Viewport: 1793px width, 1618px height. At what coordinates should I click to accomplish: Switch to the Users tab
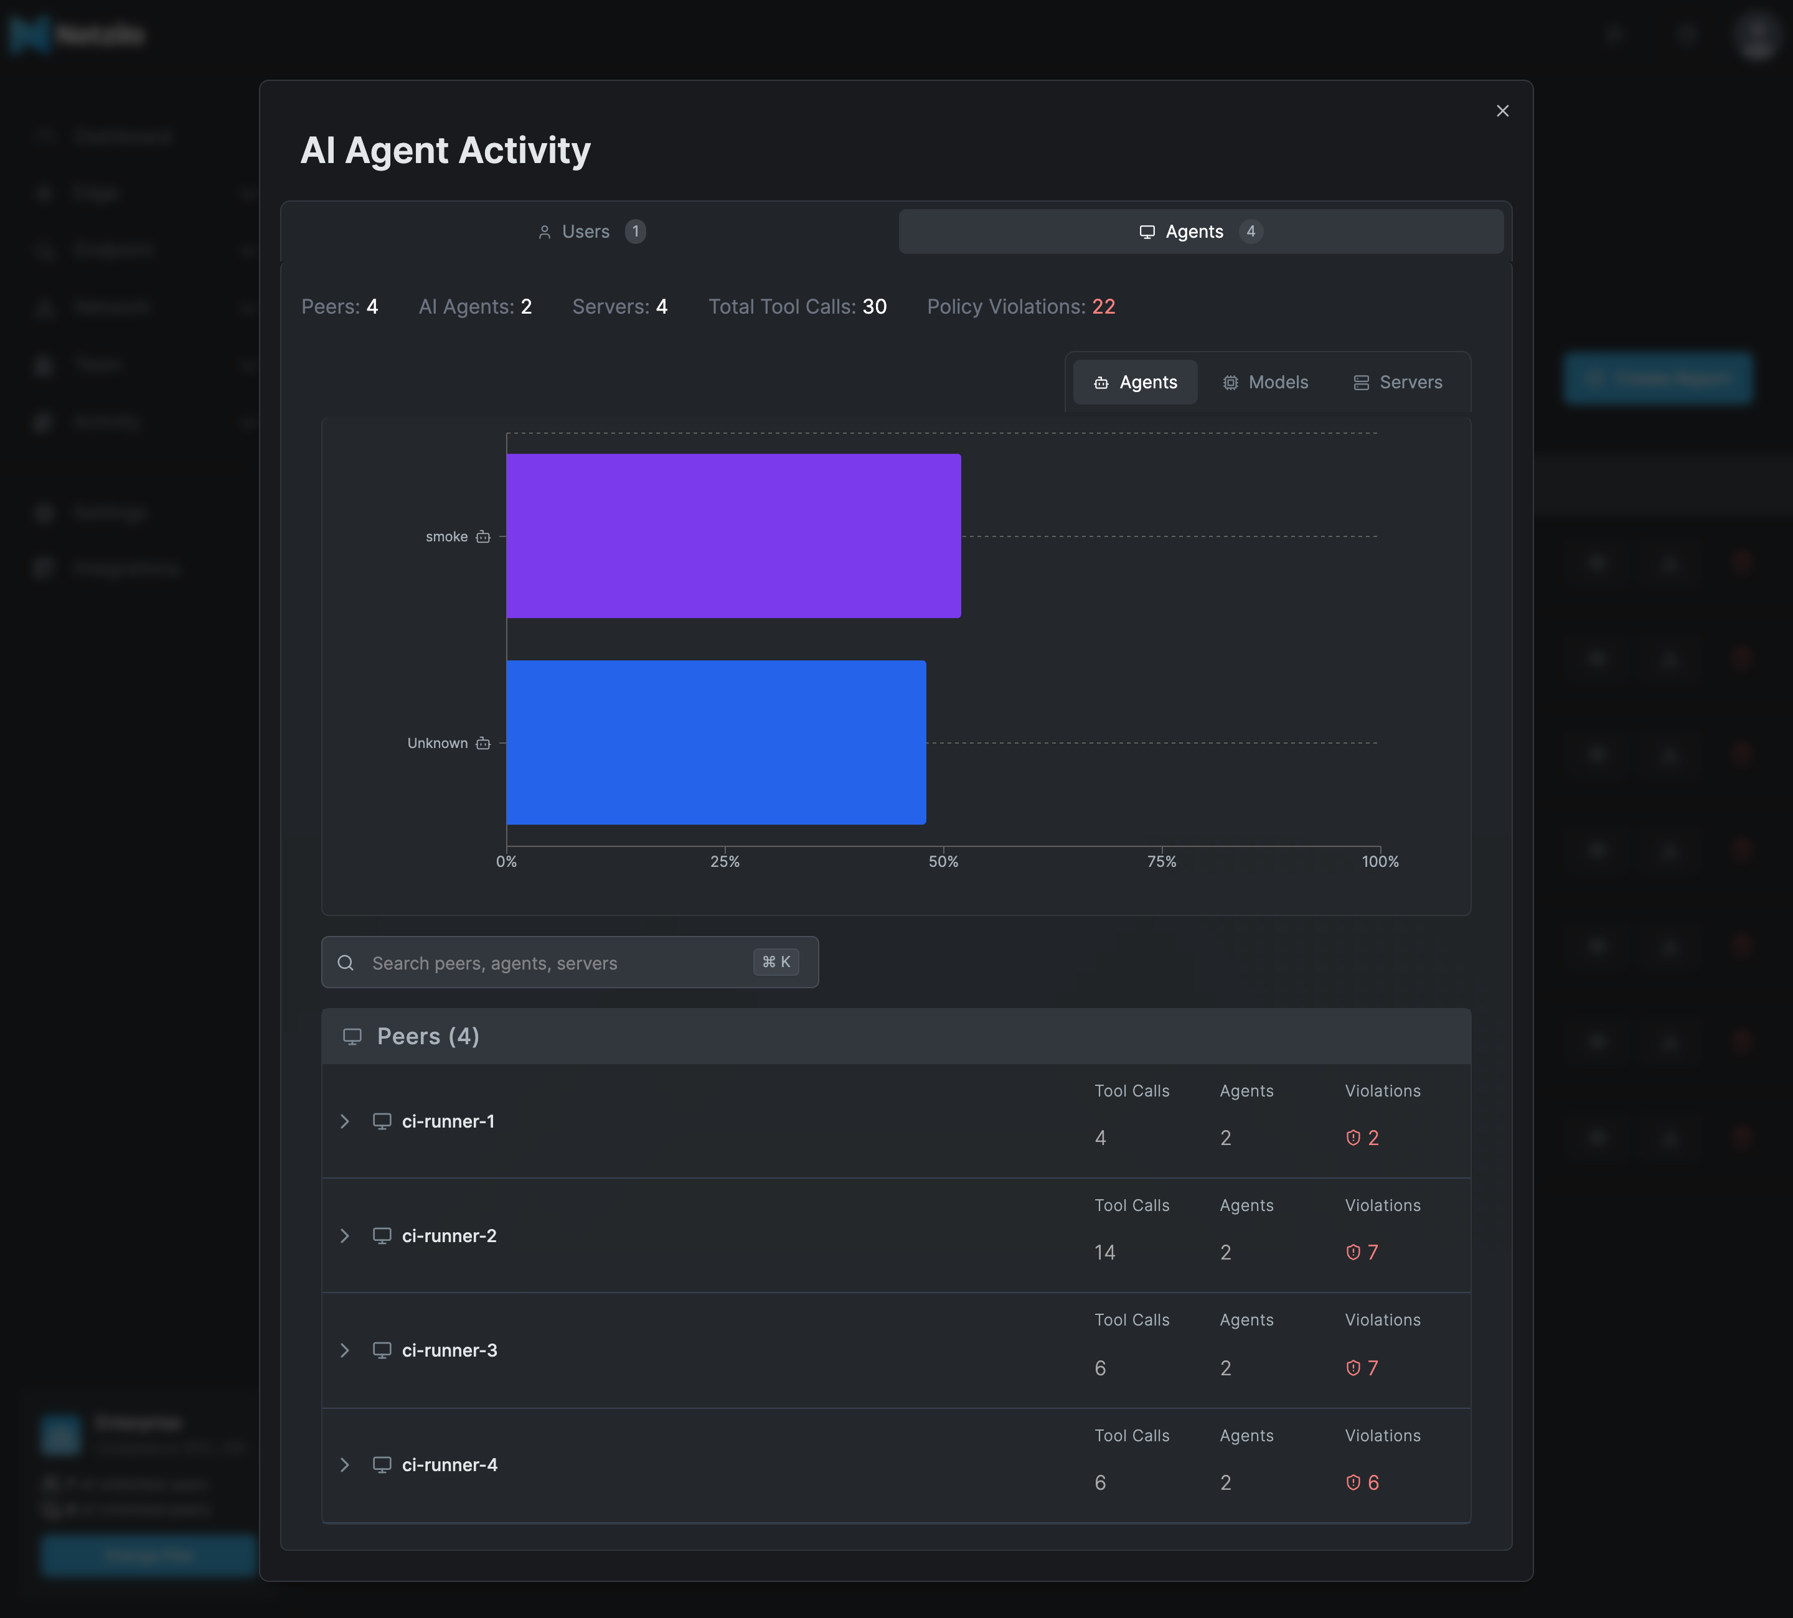[591, 231]
